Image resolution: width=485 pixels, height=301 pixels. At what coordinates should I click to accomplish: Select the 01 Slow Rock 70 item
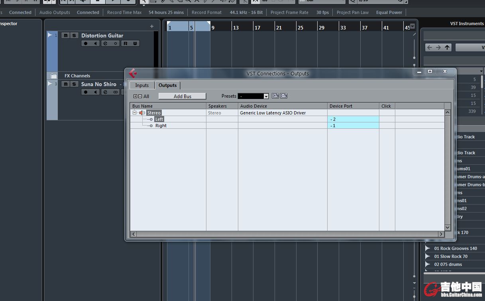click(x=451, y=256)
